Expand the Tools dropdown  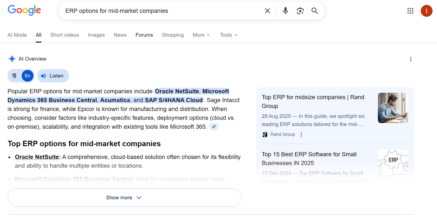pos(228,35)
